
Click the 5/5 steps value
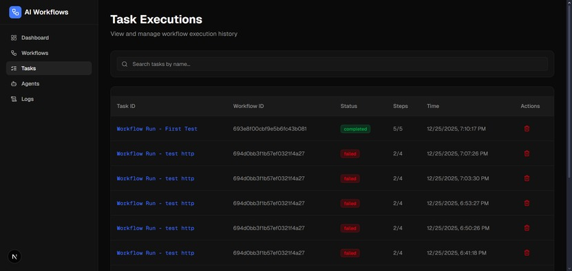point(398,129)
